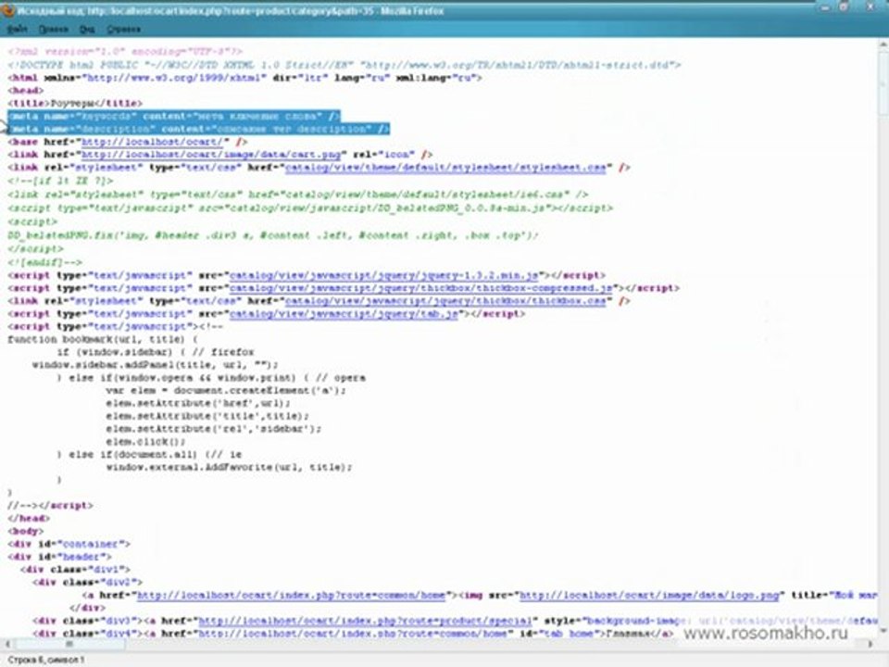Open the thickbox.css link
This screenshot has height=667, width=889.
pyautogui.click(x=445, y=301)
